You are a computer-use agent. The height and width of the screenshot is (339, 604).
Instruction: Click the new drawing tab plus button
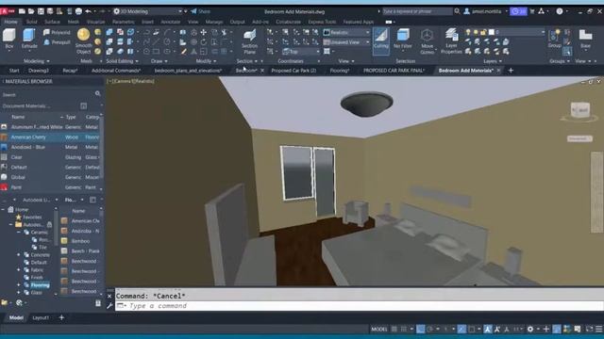pyautogui.click(x=511, y=71)
